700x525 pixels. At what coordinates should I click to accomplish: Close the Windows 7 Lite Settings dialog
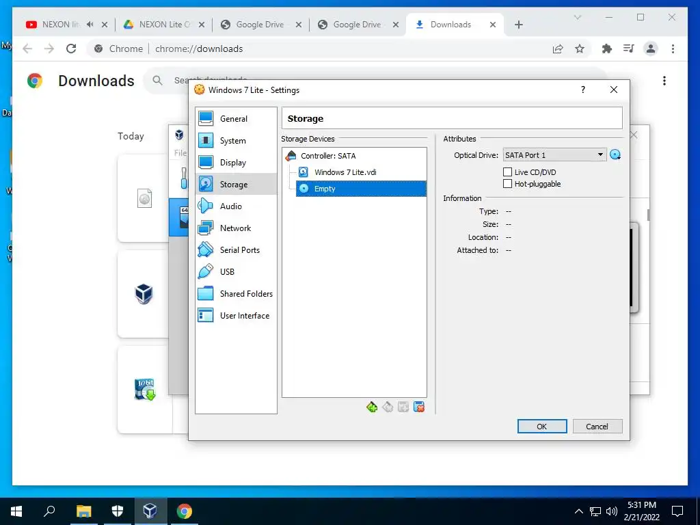pyautogui.click(x=614, y=90)
